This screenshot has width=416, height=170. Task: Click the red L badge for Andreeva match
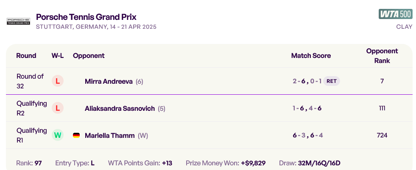pyautogui.click(x=58, y=81)
